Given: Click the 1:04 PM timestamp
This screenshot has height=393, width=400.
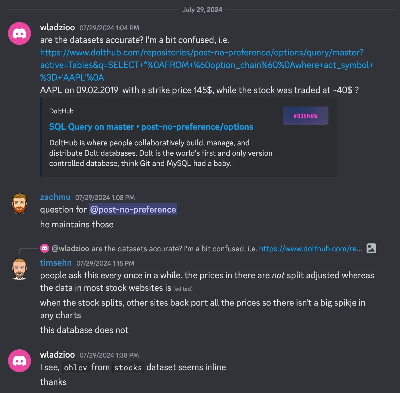Looking at the screenshot, I should (x=110, y=28).
